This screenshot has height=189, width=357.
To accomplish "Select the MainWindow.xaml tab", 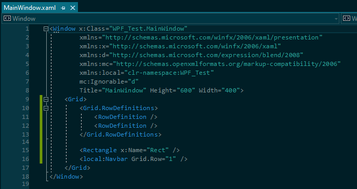I will [x=30, y=8].
